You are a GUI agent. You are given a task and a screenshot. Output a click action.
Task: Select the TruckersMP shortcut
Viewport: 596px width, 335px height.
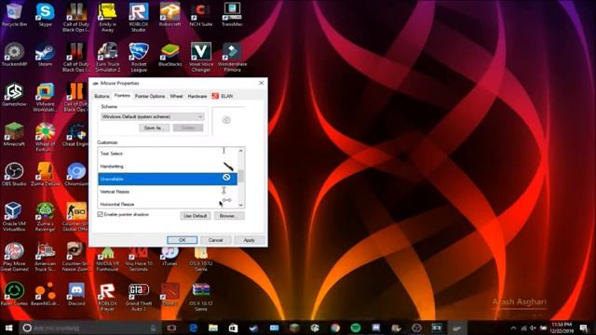(14, 55)
